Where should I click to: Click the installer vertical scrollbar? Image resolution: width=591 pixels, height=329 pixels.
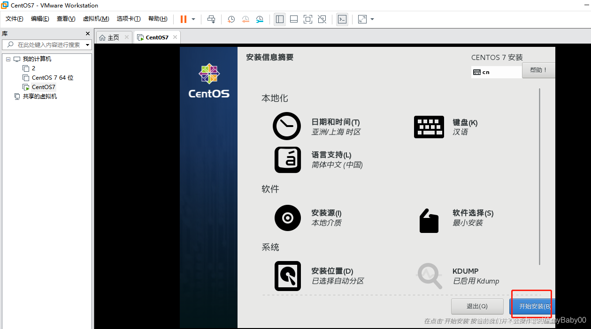click(x=539, y=177)
